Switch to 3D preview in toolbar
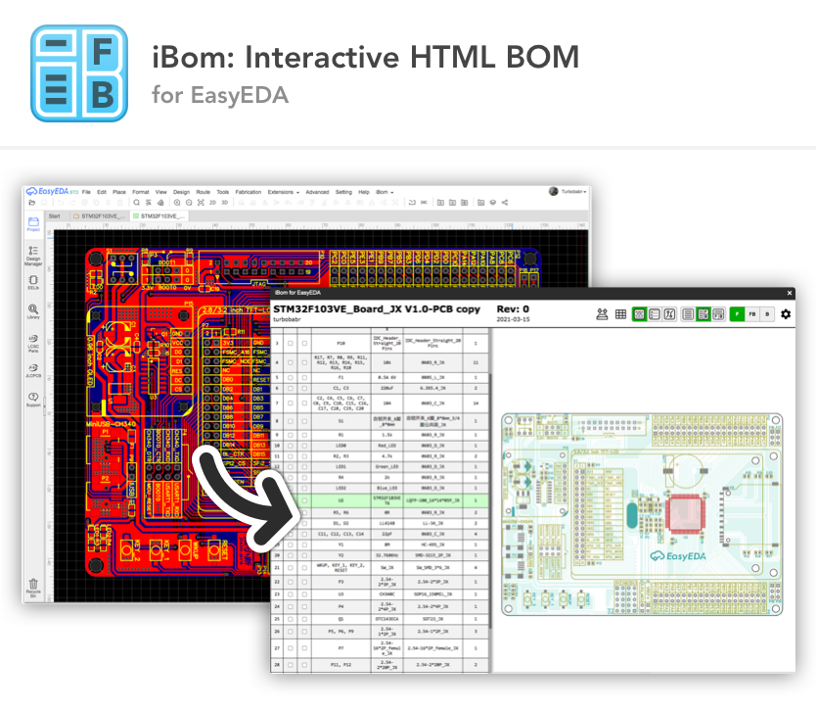The width and height of the screenshot is (817, 711). 225,203
